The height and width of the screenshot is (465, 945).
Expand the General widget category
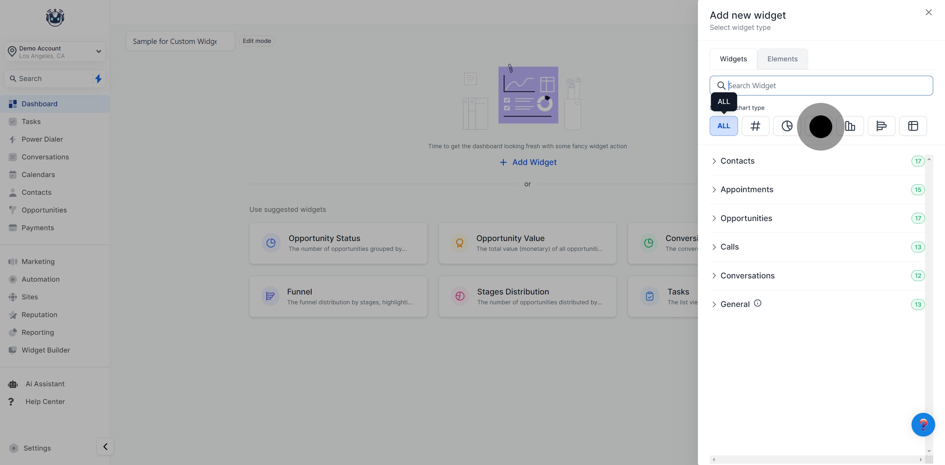tap(817, 304)
